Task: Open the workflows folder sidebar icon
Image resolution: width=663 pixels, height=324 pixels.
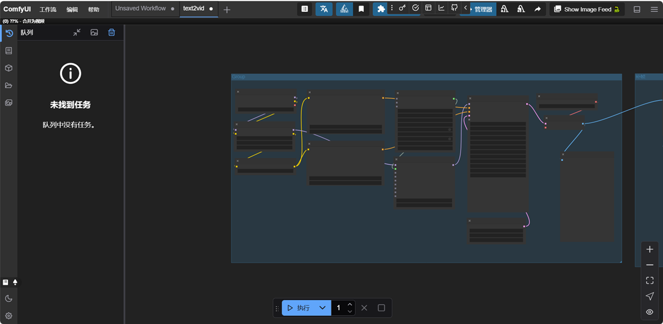Action: (9, 86)
